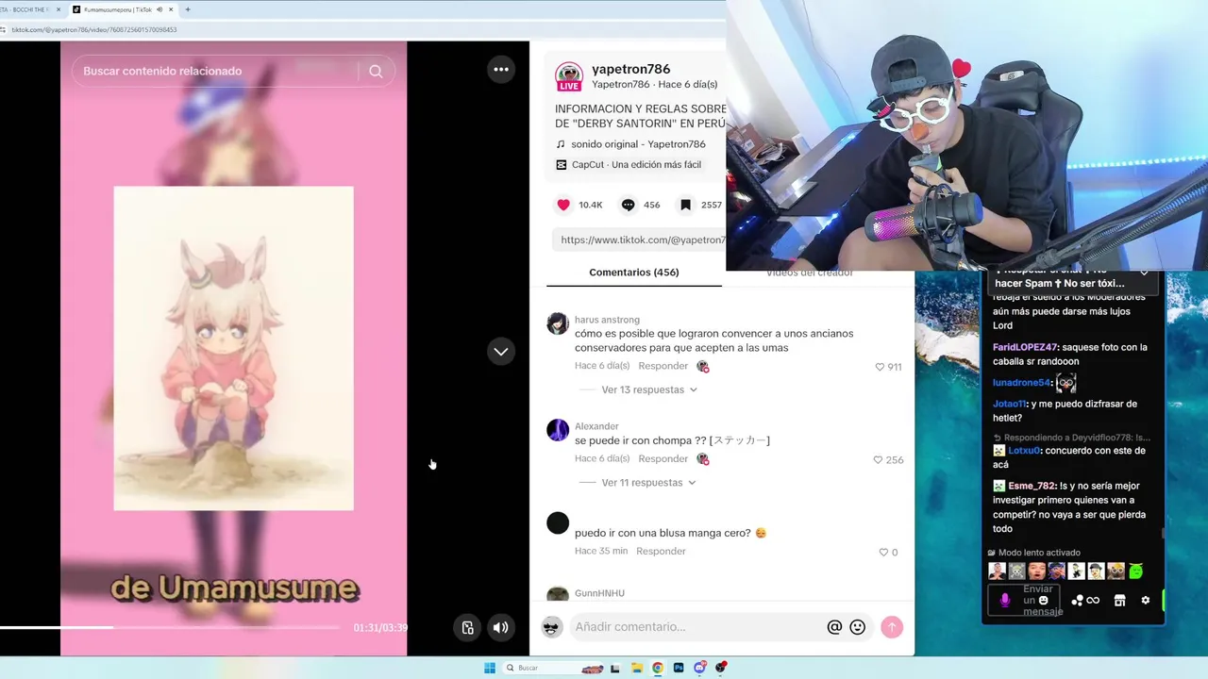Open File Explorer from the taskbar
The image size is (1208, 679).
click(637, 668)
